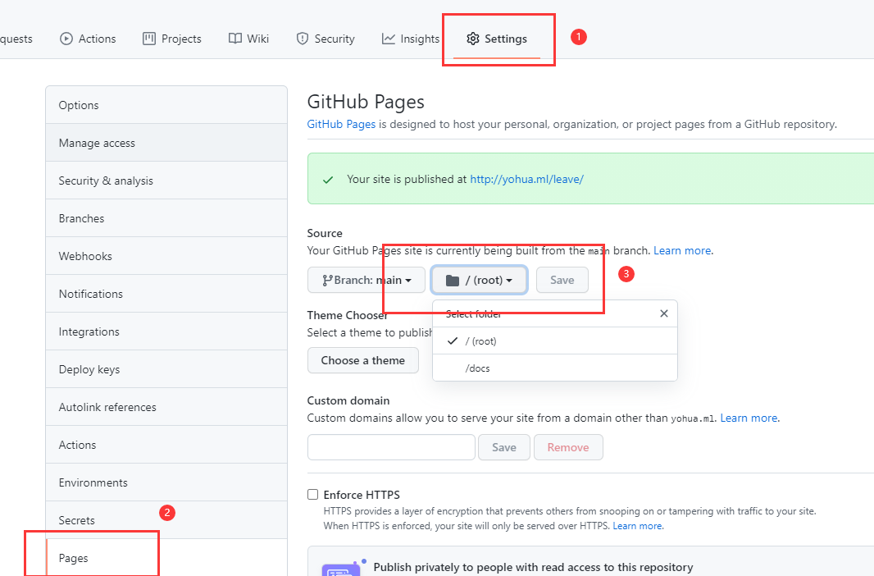
Task: Open the published site URL yohua.ml/leave
Action: click(x=526, y=179)
